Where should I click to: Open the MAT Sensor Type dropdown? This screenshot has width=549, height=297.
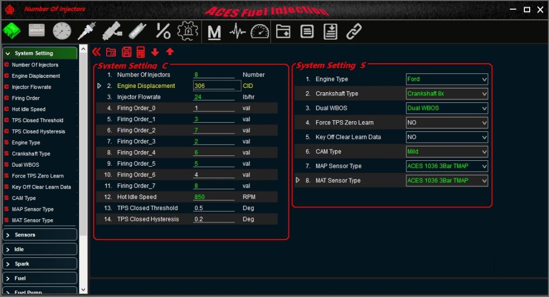click(x=447, y=180)
